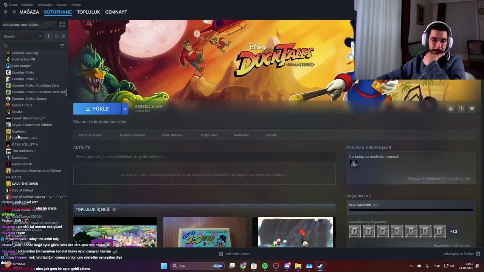Select Counter-Strike 2 in the list
484x272 pixels.
(x=25, y=79)
